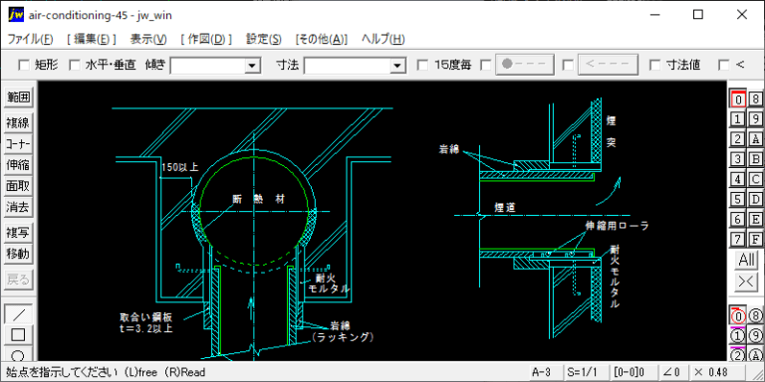
Task: Toggle the dot-line start checkbox
Action: click(x=485, y=65)
